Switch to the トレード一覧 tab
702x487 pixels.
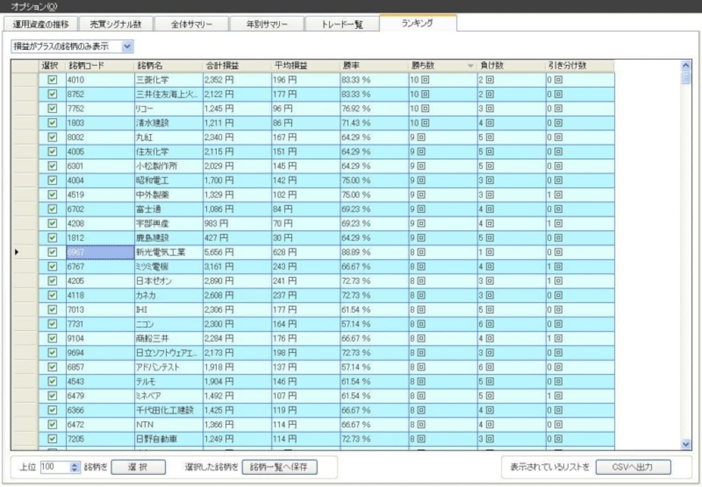point(342,25)
